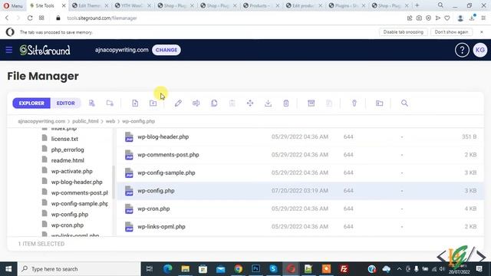Click Disable tab snoozing button
Screen dimensions: 491x276
click(403, 32)
